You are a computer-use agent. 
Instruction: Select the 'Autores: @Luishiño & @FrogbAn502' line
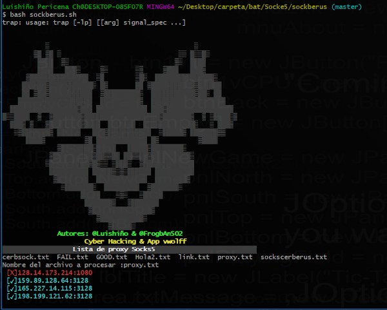[x=120, y=233]
